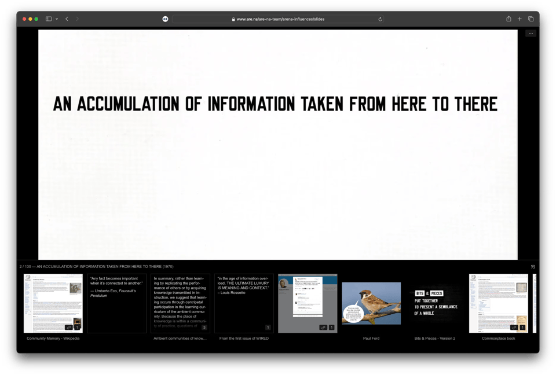Click link icon on the tweet screenshot thumbnail
The width and height of the screenshot is (556, 375).
point(323,328)
